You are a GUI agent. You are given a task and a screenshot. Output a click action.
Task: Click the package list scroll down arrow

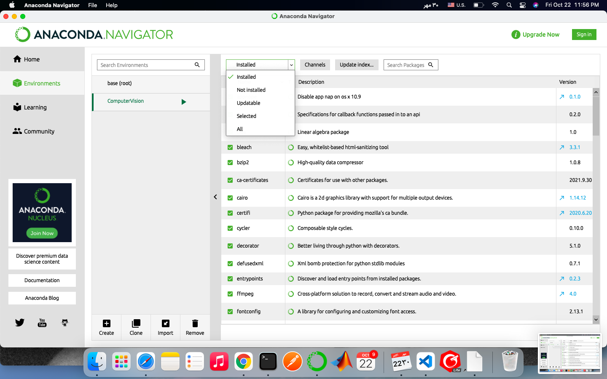coord(596,320)
